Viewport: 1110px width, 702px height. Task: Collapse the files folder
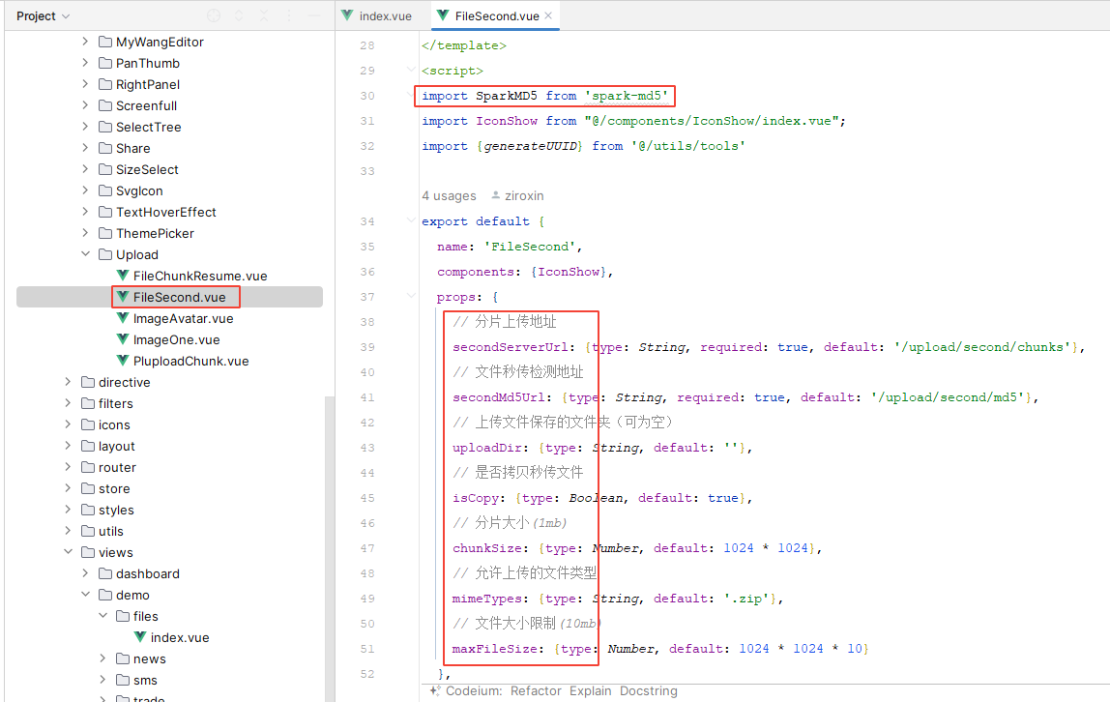coord(102,616)
